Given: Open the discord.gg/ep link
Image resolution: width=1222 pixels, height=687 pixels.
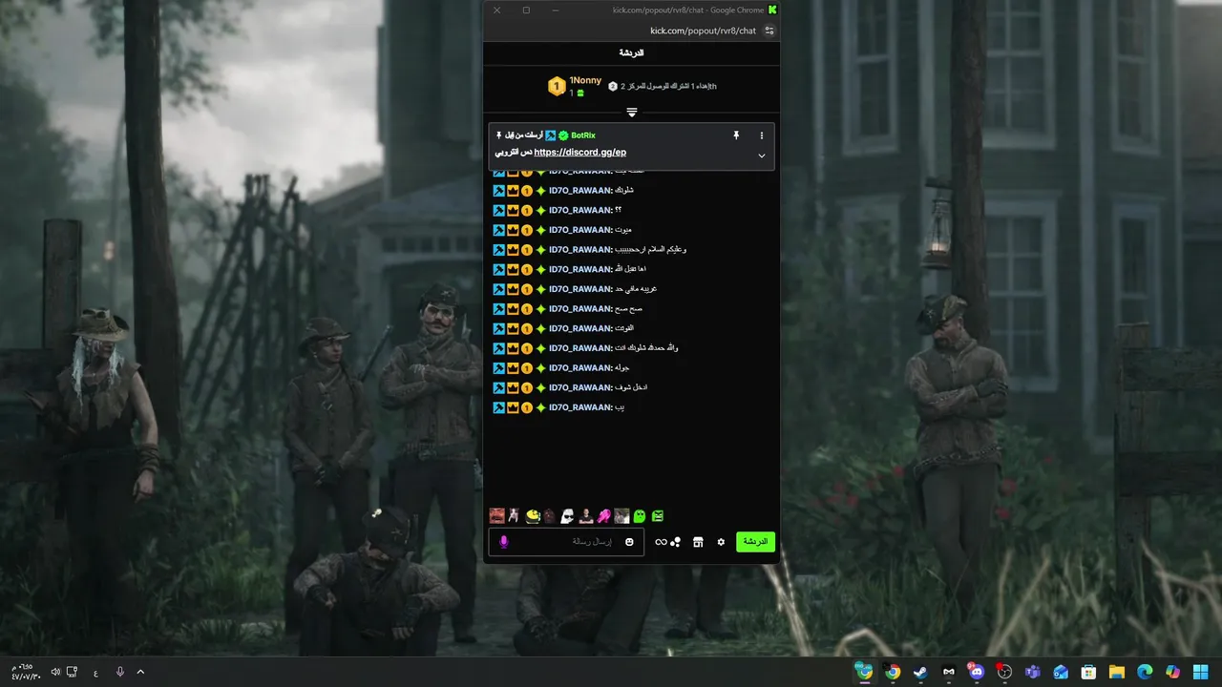Looking at the screenshot, I should [579, 152].
